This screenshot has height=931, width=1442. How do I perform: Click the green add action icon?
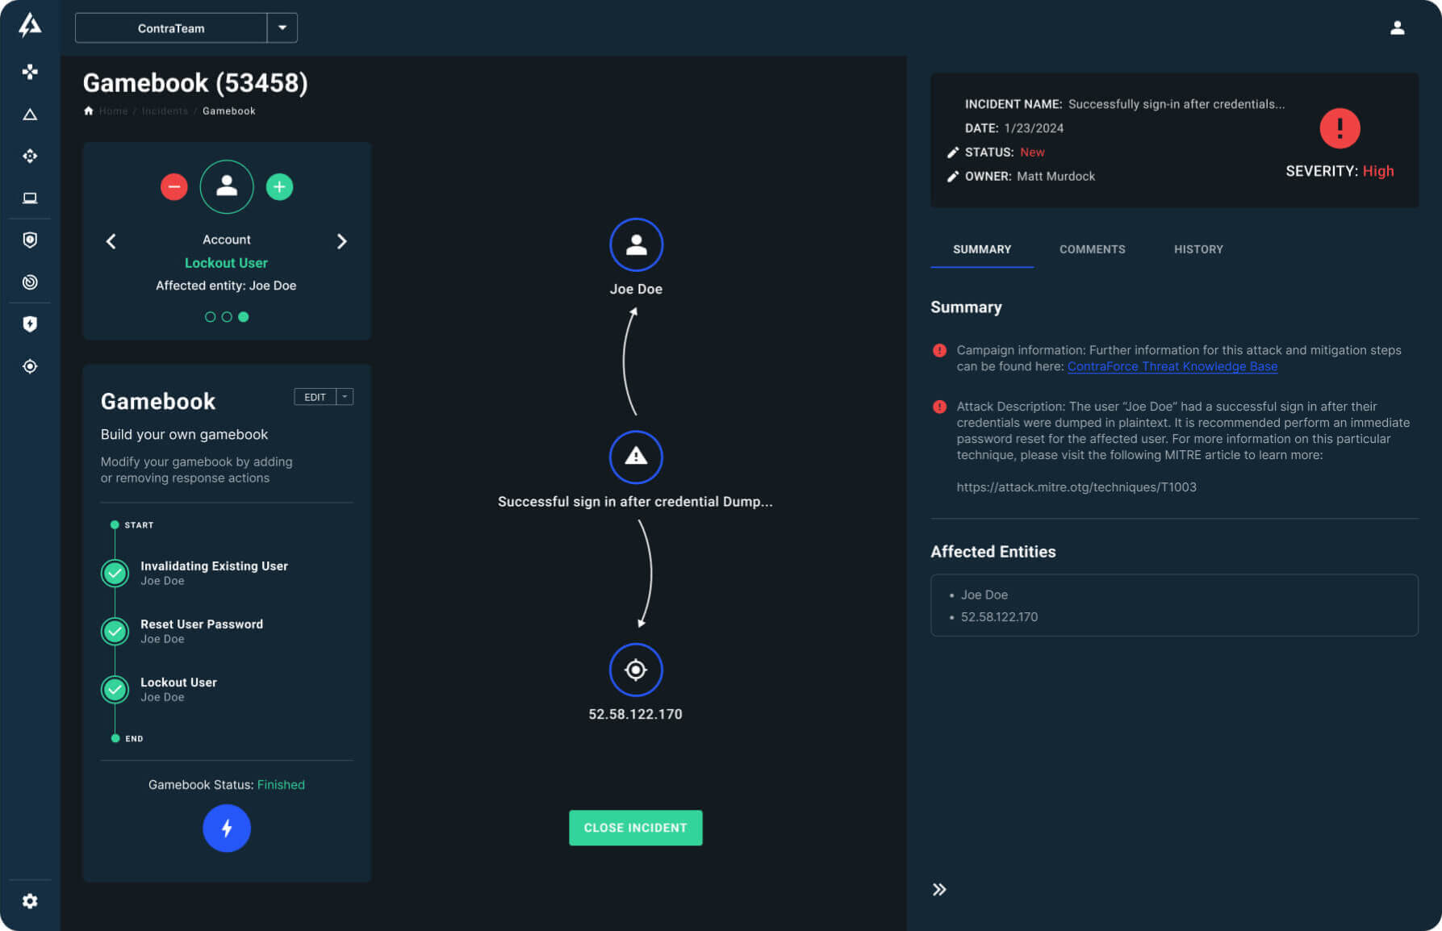[279, 187]
